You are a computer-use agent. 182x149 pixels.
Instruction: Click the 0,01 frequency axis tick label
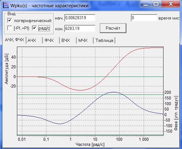pos(22,139)
